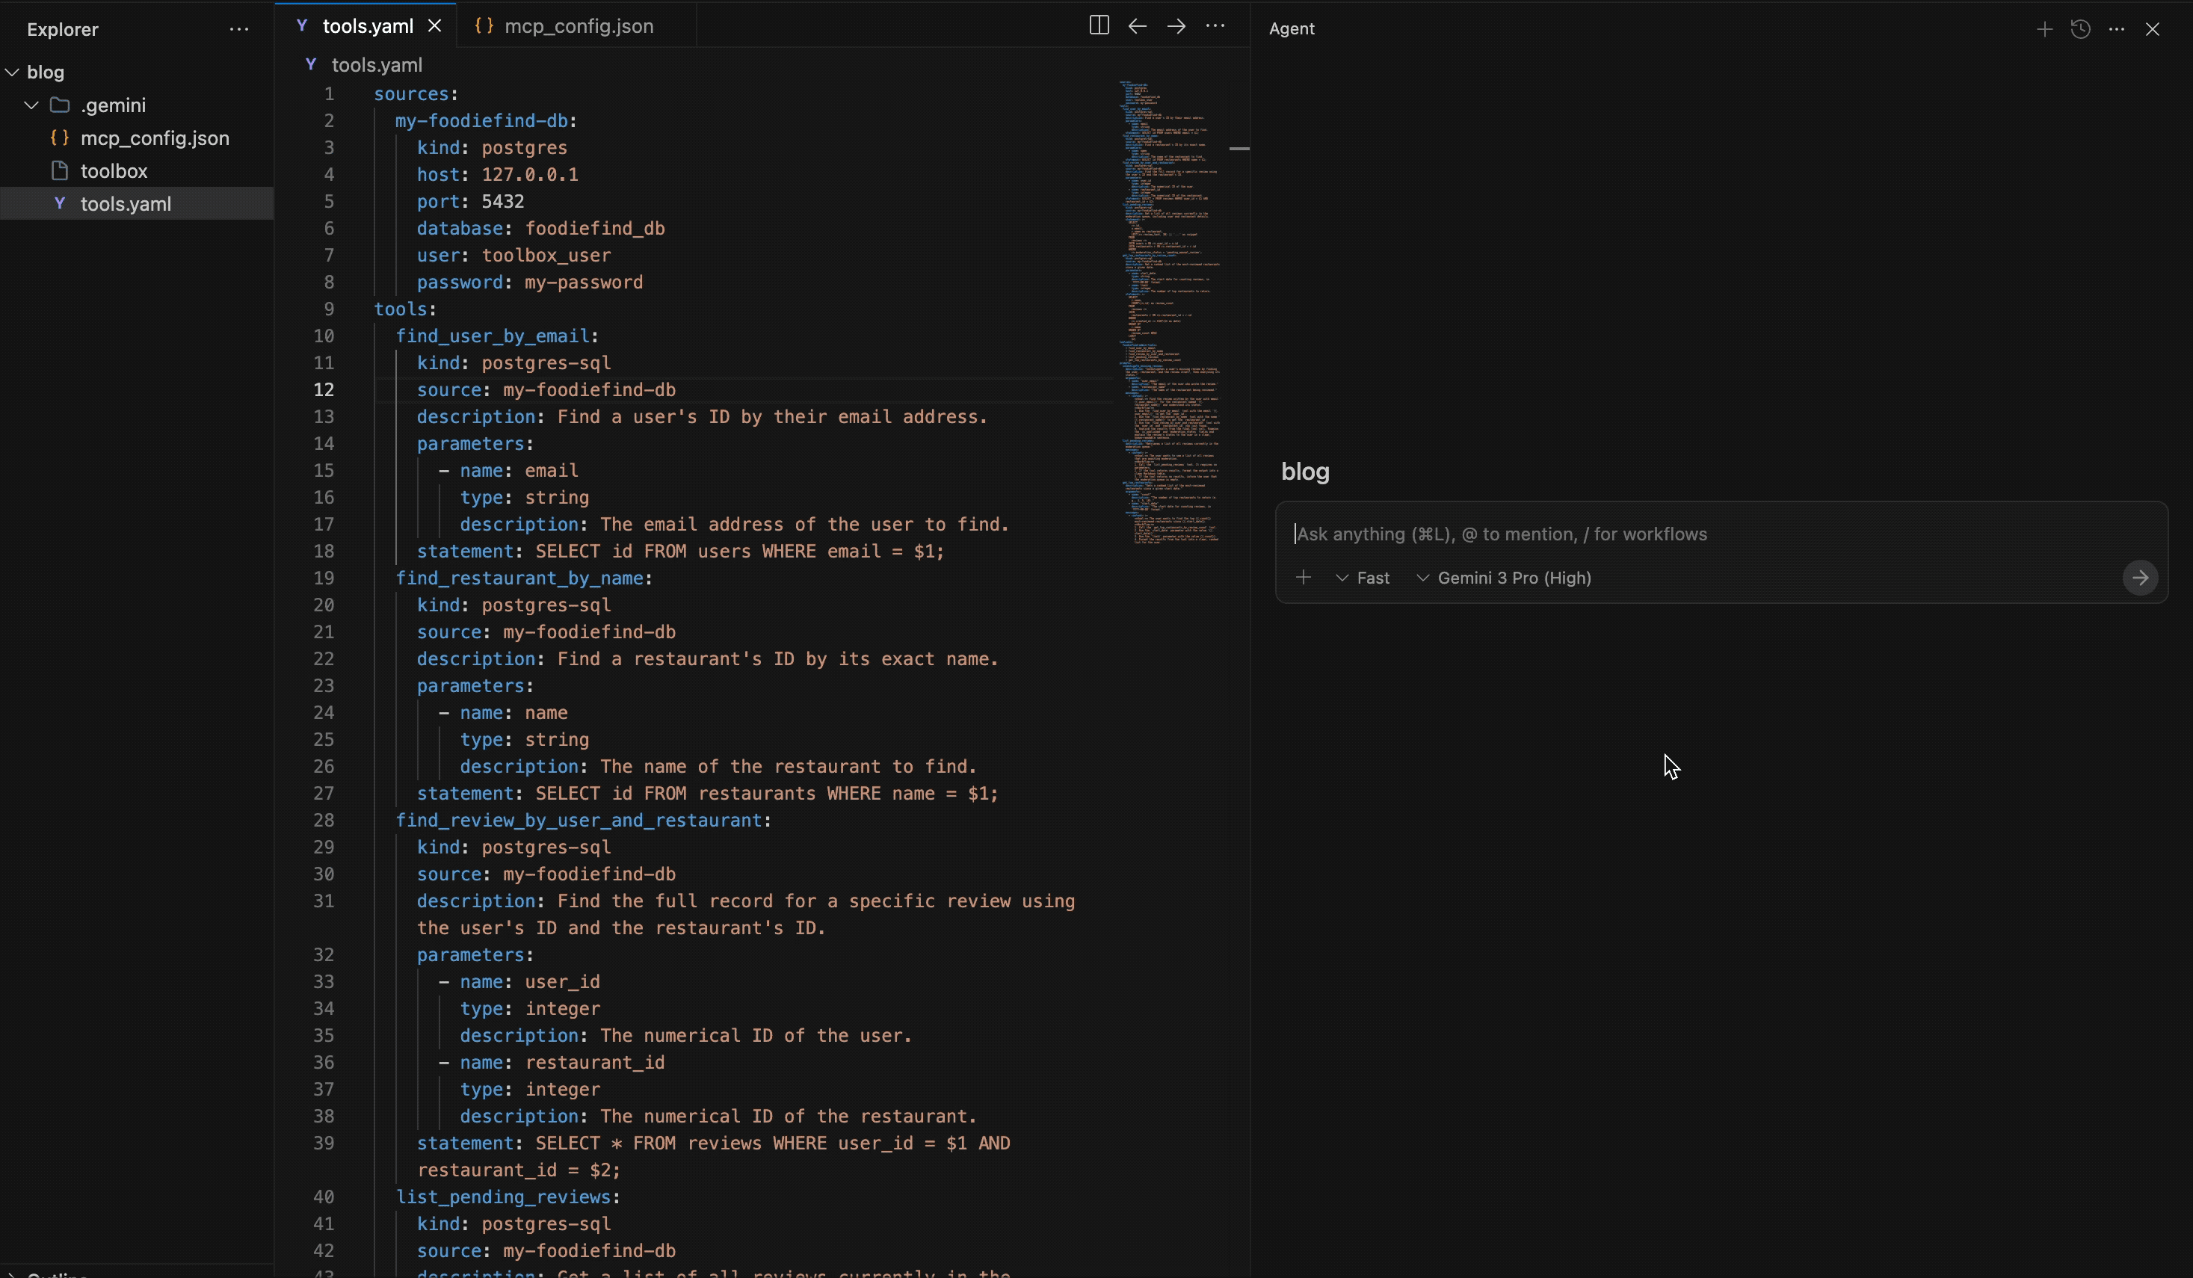The height and width of the screenshot is (1278, 2193).
Task: Click user value toolbox_user
Action: pyautogui.click(x=546, y=256)
